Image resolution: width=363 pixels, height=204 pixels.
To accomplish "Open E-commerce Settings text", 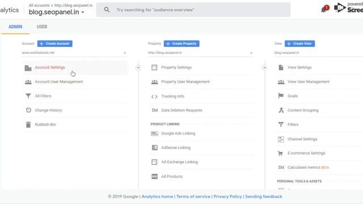I will [306, 153].
